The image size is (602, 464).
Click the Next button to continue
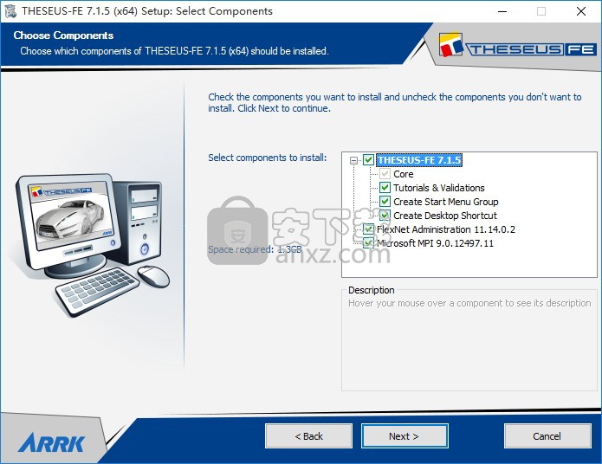[405, 436]
